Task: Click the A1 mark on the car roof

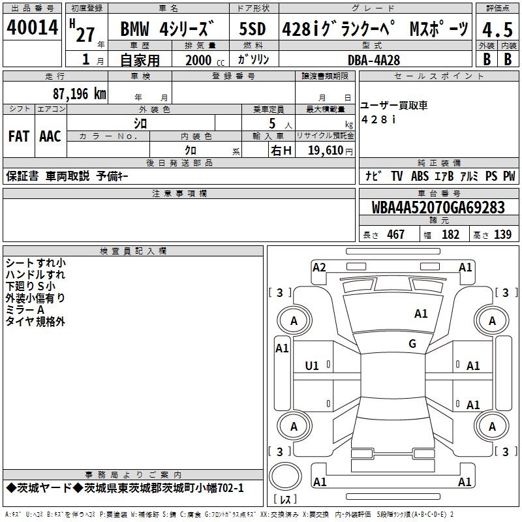Action: (421, 314)
